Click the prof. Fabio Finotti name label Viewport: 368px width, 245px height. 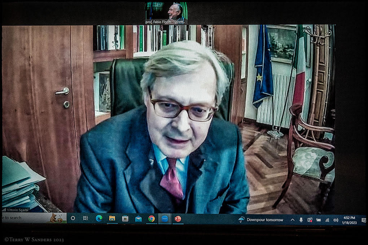pyautogui.click(x=166, y=22)
